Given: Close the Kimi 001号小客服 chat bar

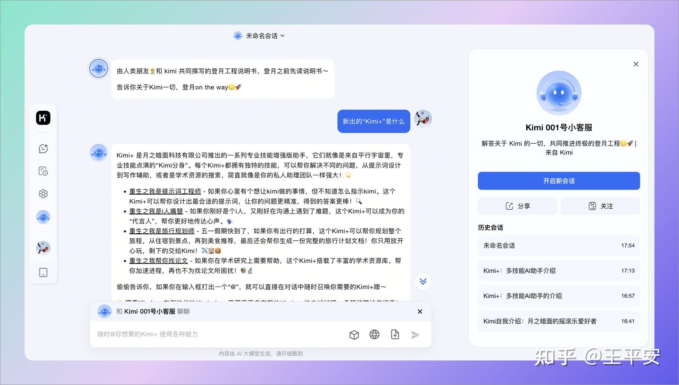Looking at the screenshot, I should (x=419, y=311).
